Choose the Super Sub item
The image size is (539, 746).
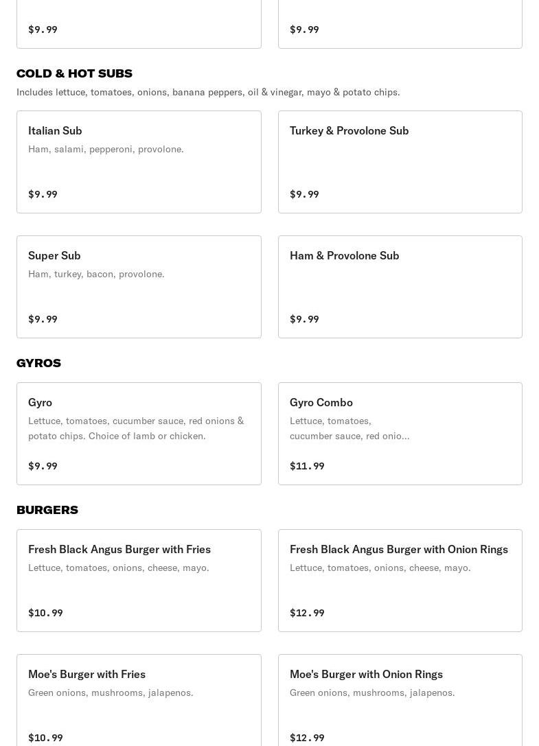tap(54, 255)
